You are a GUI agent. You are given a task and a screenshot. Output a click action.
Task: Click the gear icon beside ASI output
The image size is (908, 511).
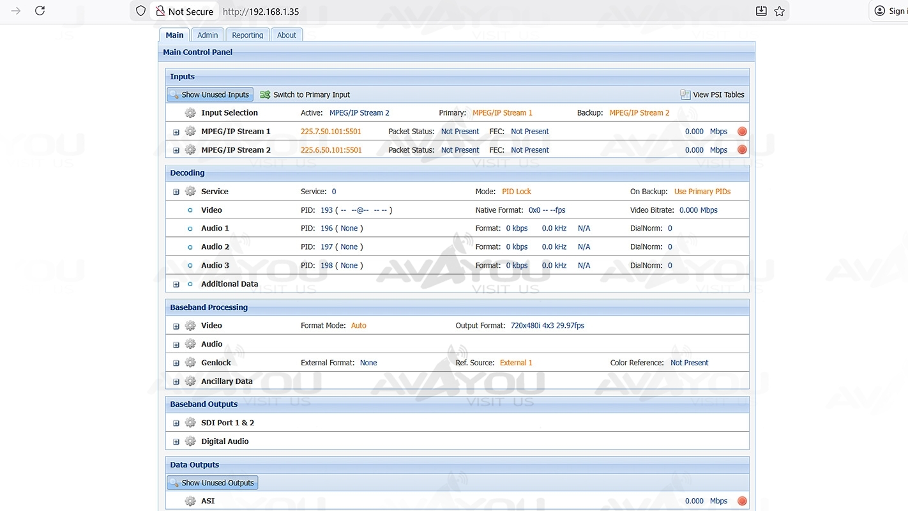pos(190,501)
